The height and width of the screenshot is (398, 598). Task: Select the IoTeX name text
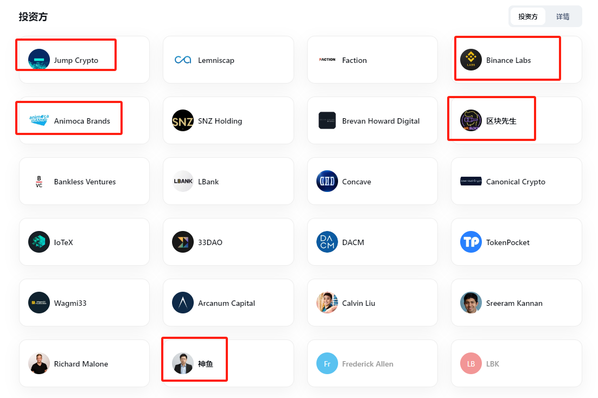[x=63, y=242]
